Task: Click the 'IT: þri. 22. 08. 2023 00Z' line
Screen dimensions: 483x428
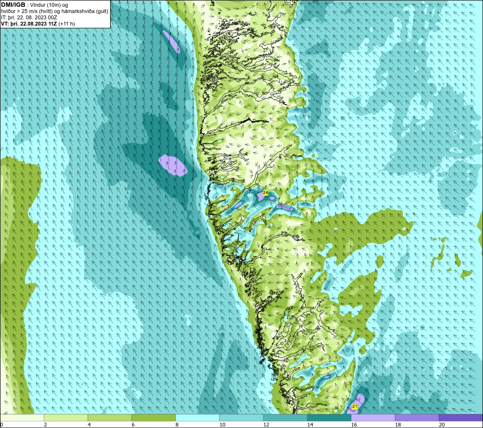Action: coord(29,17)
